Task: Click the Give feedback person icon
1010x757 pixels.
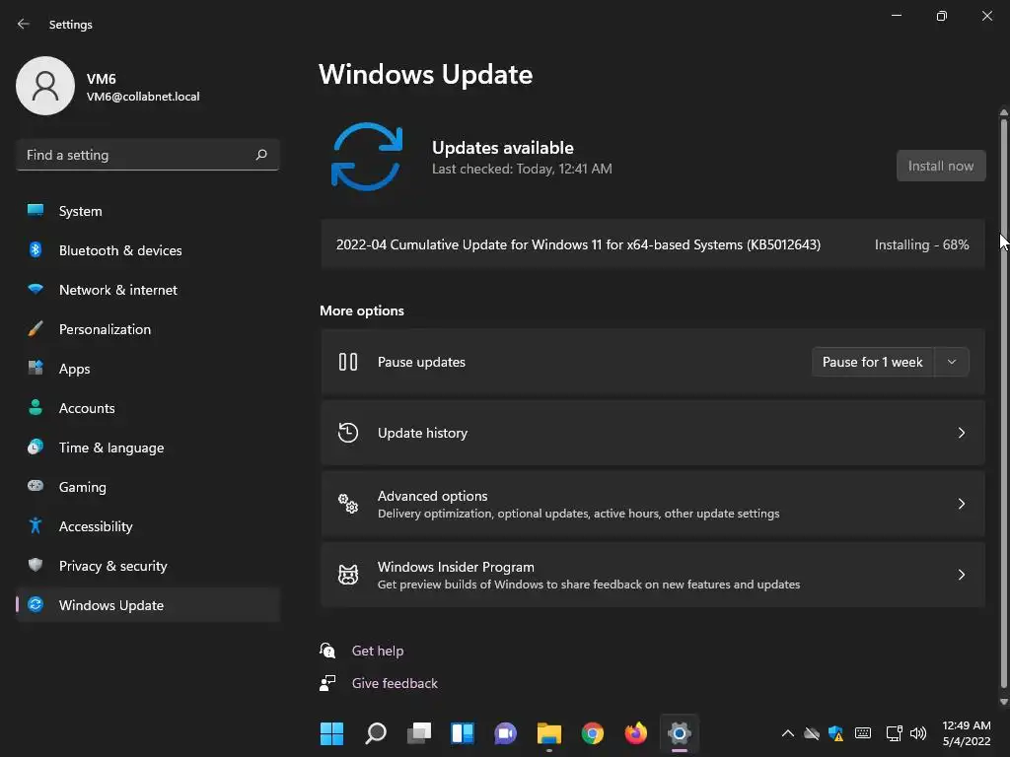Action: pos(327,683)
